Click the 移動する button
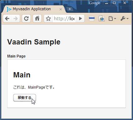Image resolution: width=133 pixels, height=120 pixels. [x=25, y=98]
